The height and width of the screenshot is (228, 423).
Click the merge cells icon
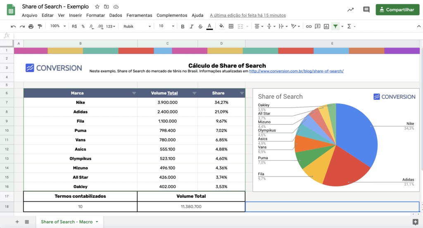pos(240,26)
